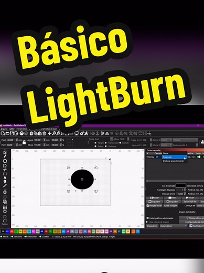This screenshot has width=204, height=273.
Task: Pick the blue 01 palette swatch
Action: click(x=7, y=232)
